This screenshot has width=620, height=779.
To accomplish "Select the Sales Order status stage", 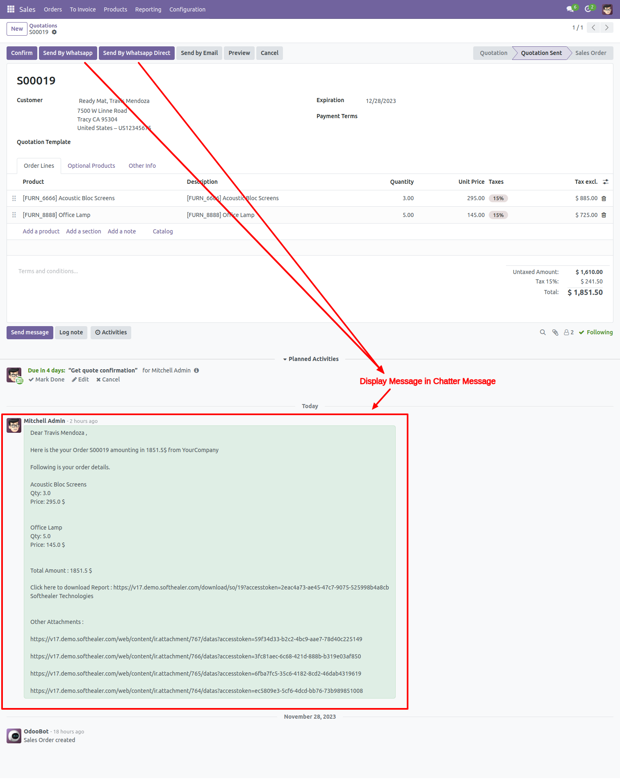I will [x=590, y=53].
